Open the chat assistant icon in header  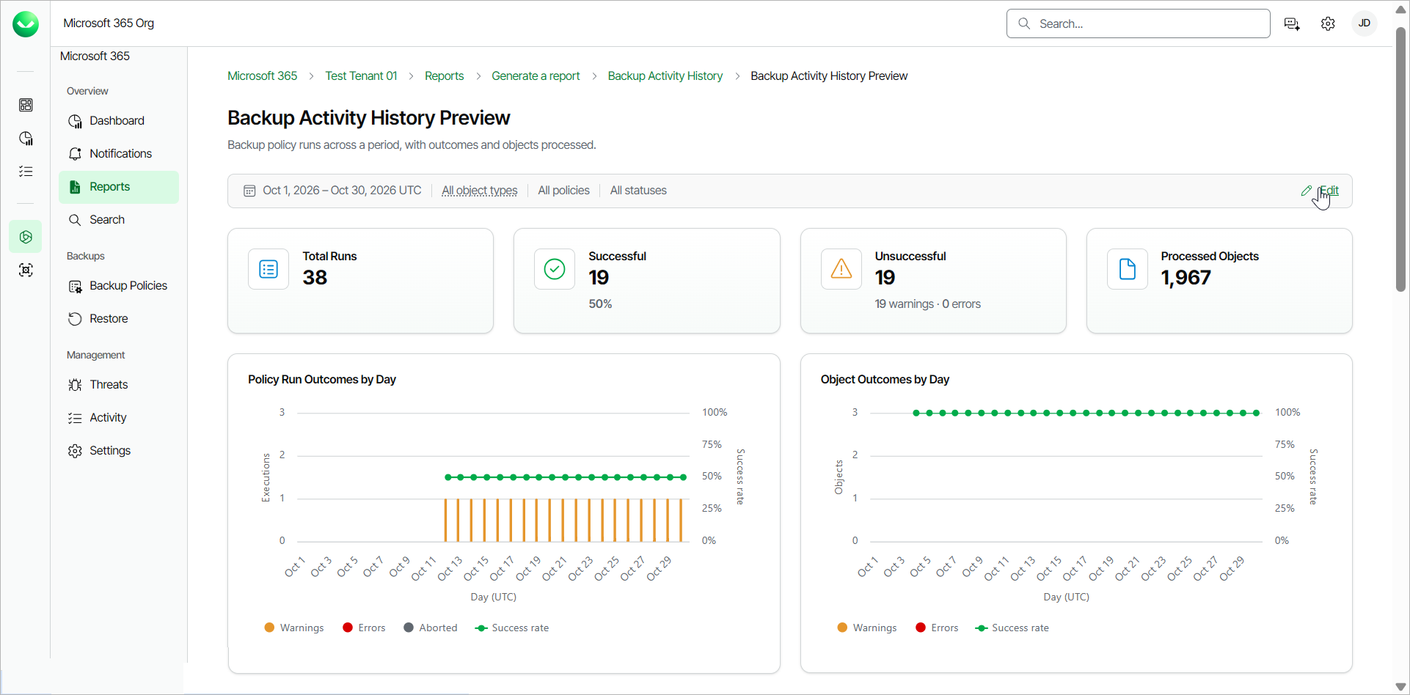click(1293, 24)
